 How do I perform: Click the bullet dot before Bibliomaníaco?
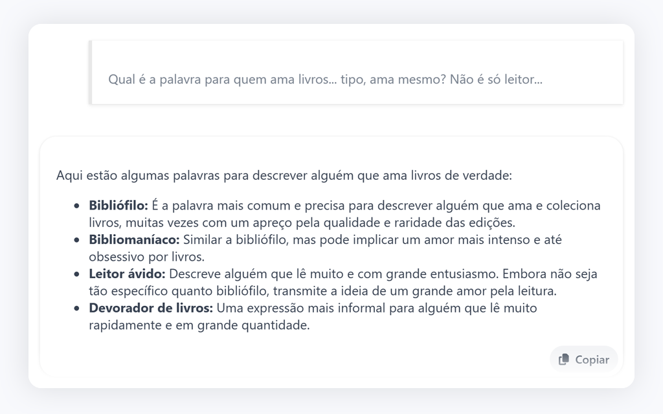coord(76,240)
